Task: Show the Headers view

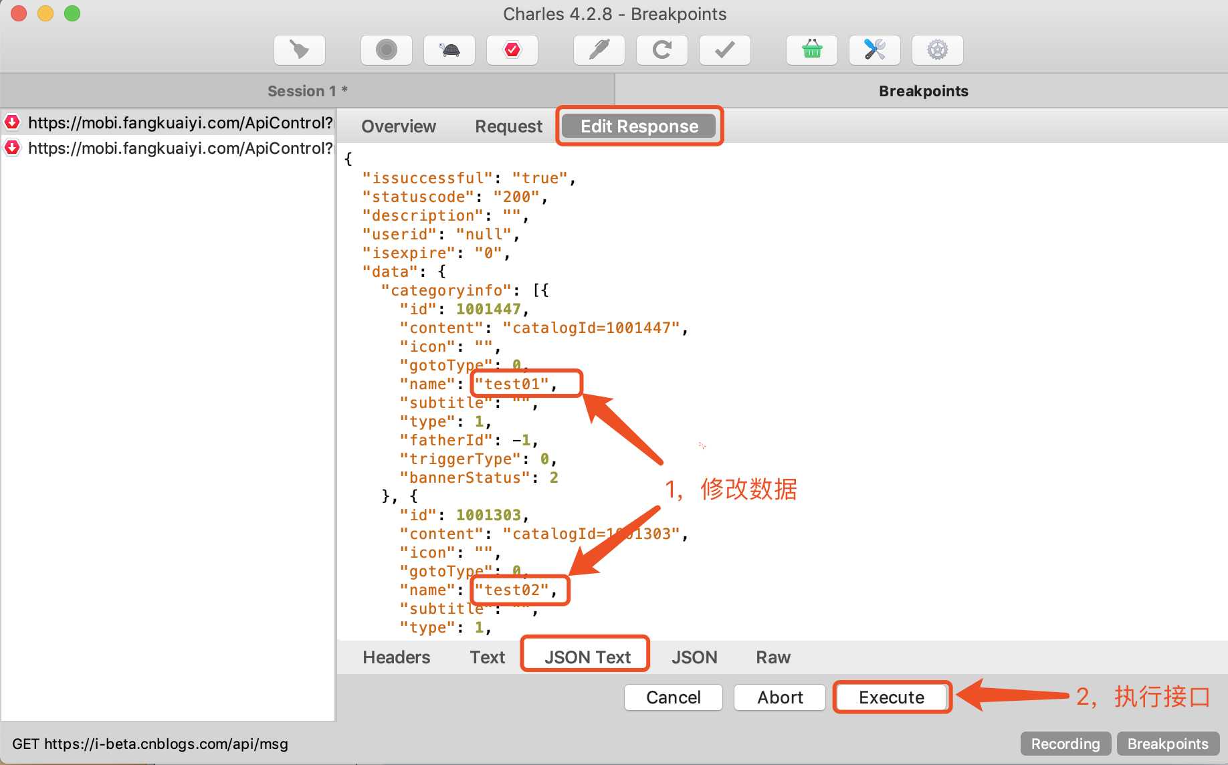Action: click(x=397, y=657)
